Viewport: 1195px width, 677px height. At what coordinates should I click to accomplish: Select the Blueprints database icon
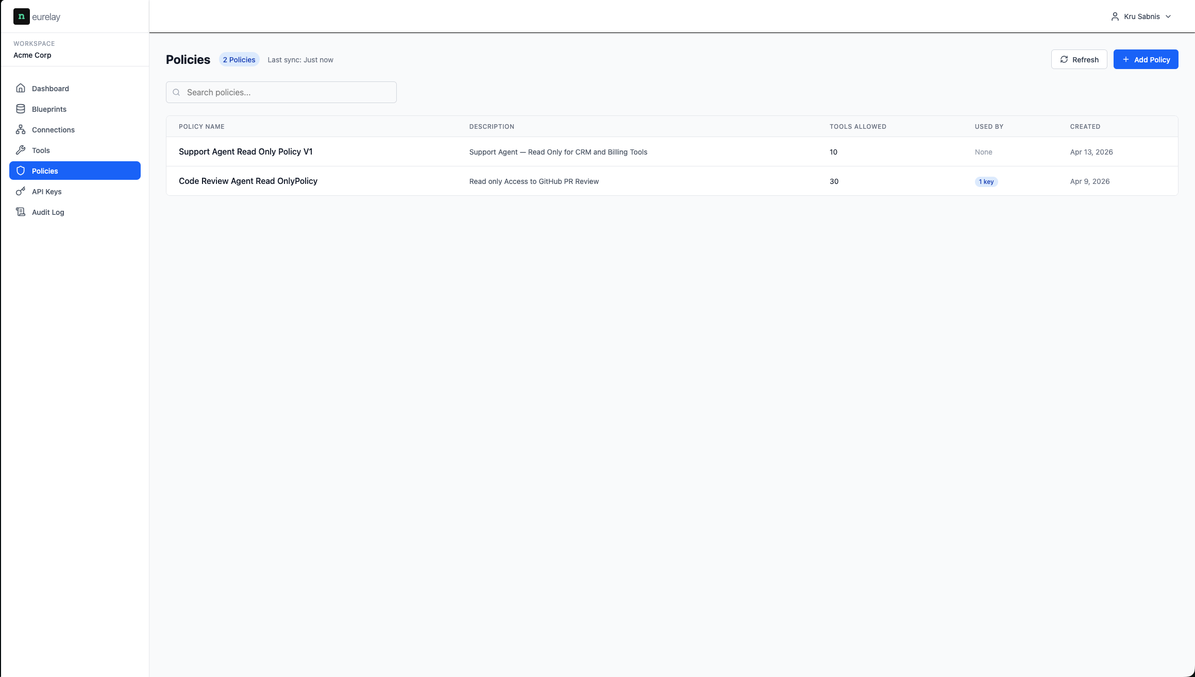(21, 109)
